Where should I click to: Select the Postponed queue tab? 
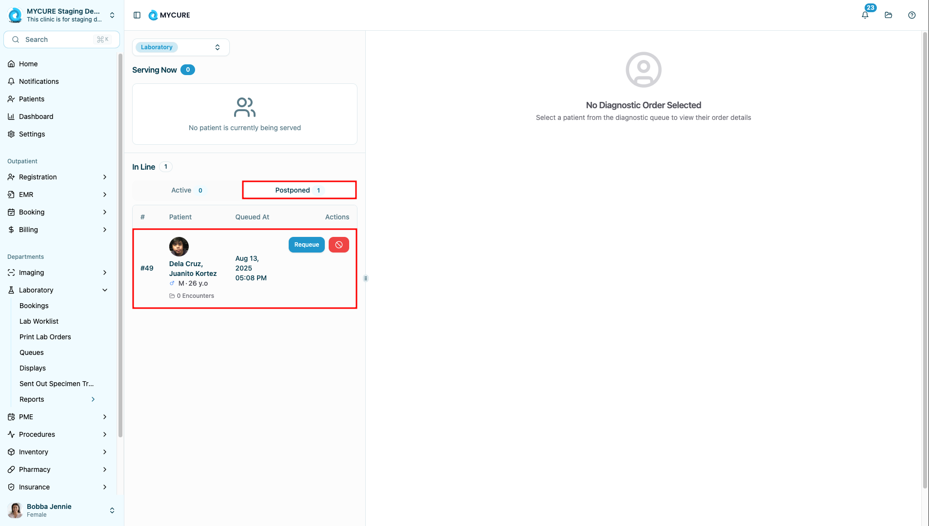[299, 190]
